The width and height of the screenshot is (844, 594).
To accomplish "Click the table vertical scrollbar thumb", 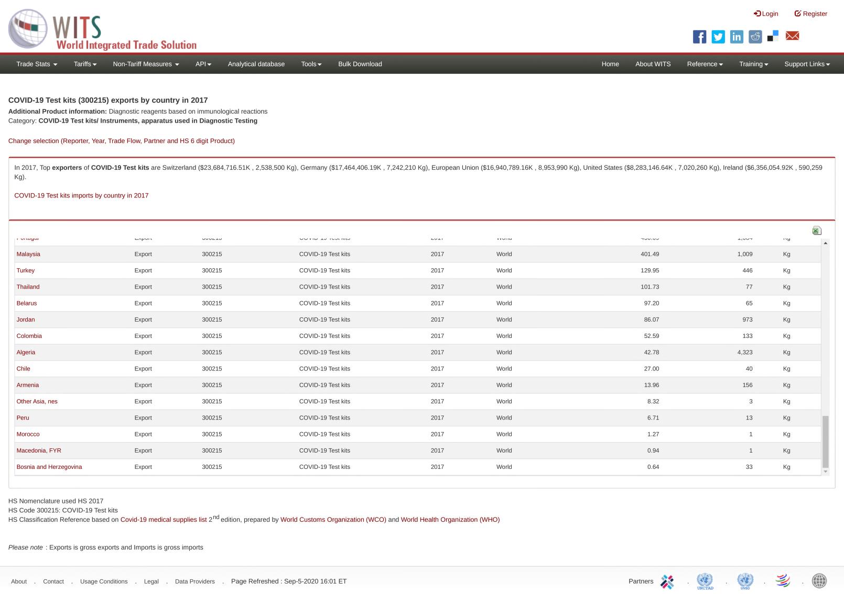I will pos(826,441).
